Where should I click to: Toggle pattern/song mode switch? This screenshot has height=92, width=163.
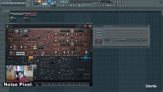[33, 4]
